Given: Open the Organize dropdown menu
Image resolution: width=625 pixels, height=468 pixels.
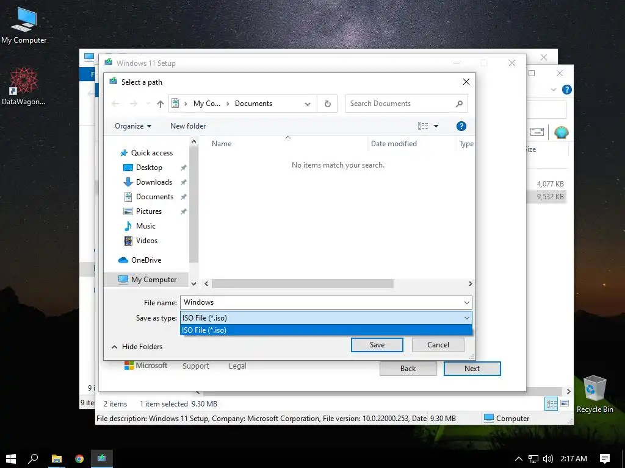Looking at the screenshot, I should click(133, 126).
